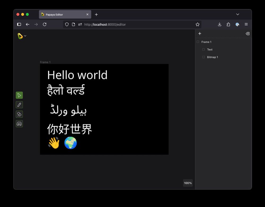
Task: Open the Discord link icon
Action: tap(19, 124)
